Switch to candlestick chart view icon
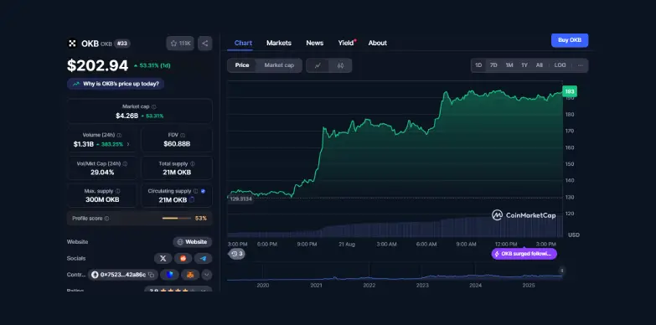Screen dimensions: 656x325 pyautogui.click(x=340, y=65)
